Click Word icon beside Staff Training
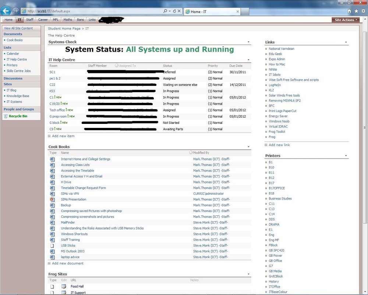The width and height of the screenshot is (368, 295). pyautogui.click(x=52, y=240)
